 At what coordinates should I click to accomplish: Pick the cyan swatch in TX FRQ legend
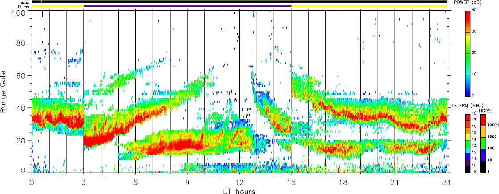[x=468, y=151]
